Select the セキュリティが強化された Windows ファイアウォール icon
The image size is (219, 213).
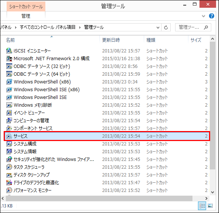[9, 159]
